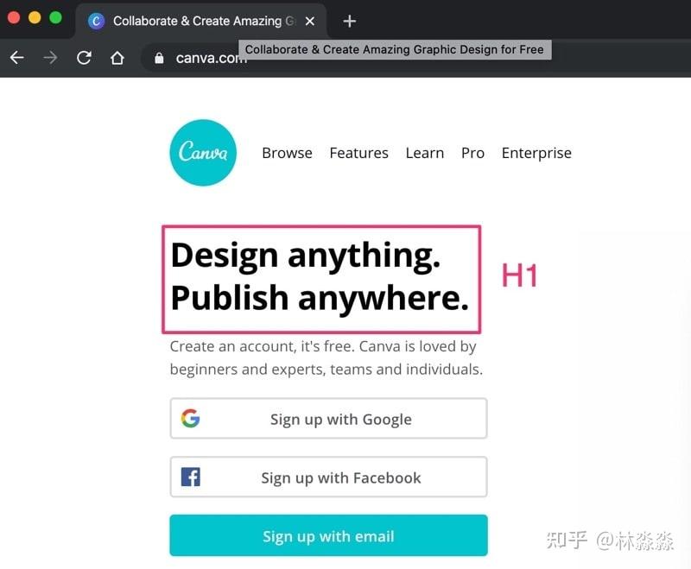Click the forward navigation arrow
Screen dimensions: 691x569
[50, 59]
